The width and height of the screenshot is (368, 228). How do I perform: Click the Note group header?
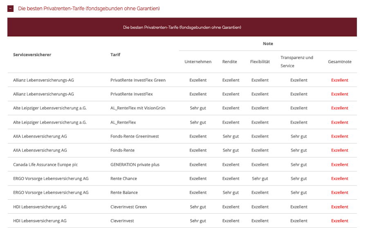(268, 44)
